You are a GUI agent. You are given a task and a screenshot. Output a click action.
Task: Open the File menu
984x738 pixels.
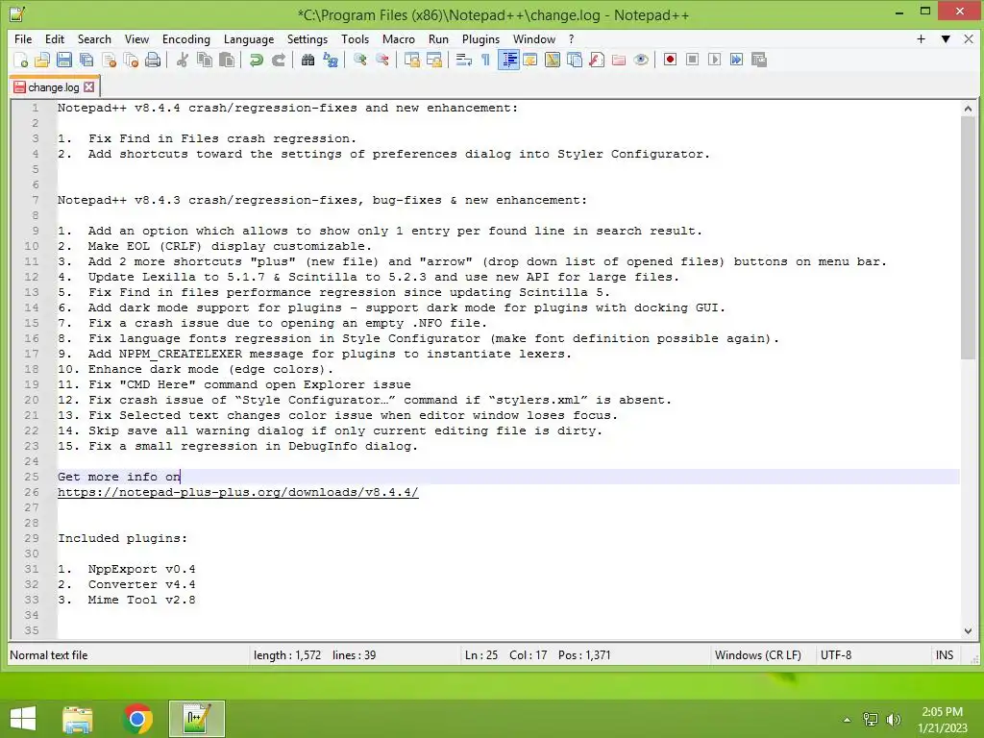coord(23,38)
